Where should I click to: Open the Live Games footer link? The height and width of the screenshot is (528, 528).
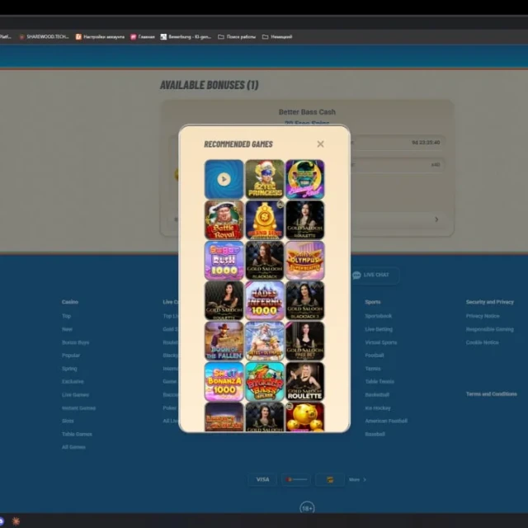point(75,394)
